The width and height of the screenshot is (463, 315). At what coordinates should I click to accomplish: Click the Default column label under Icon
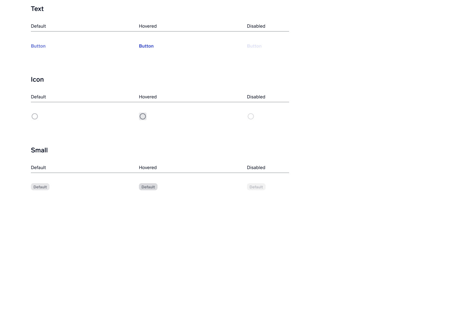(38, 97)
